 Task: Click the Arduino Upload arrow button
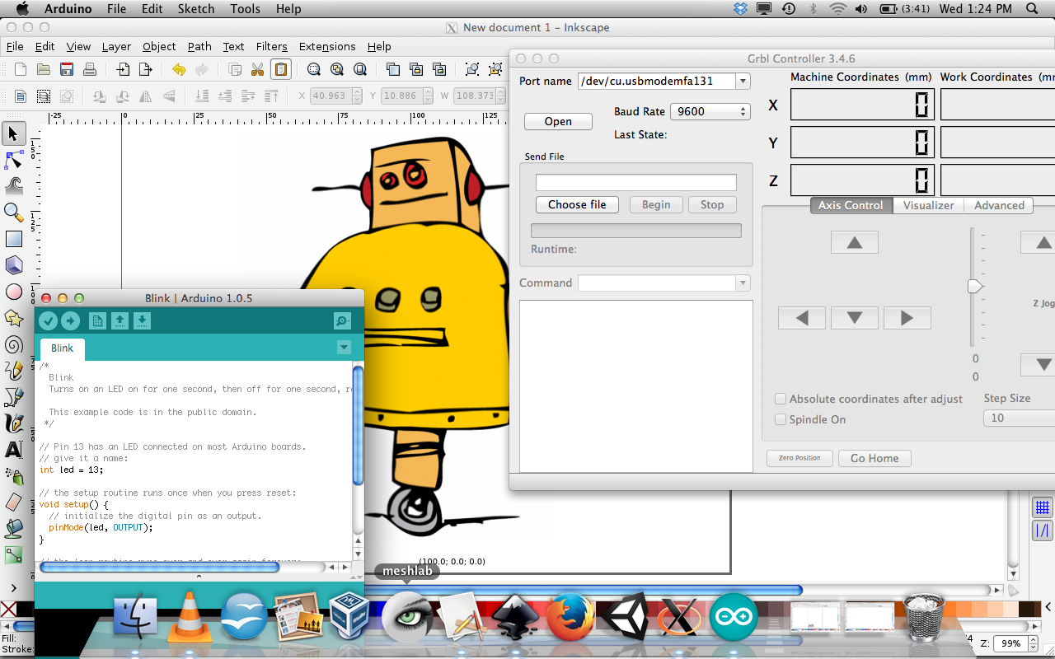(x=71, y=321)
